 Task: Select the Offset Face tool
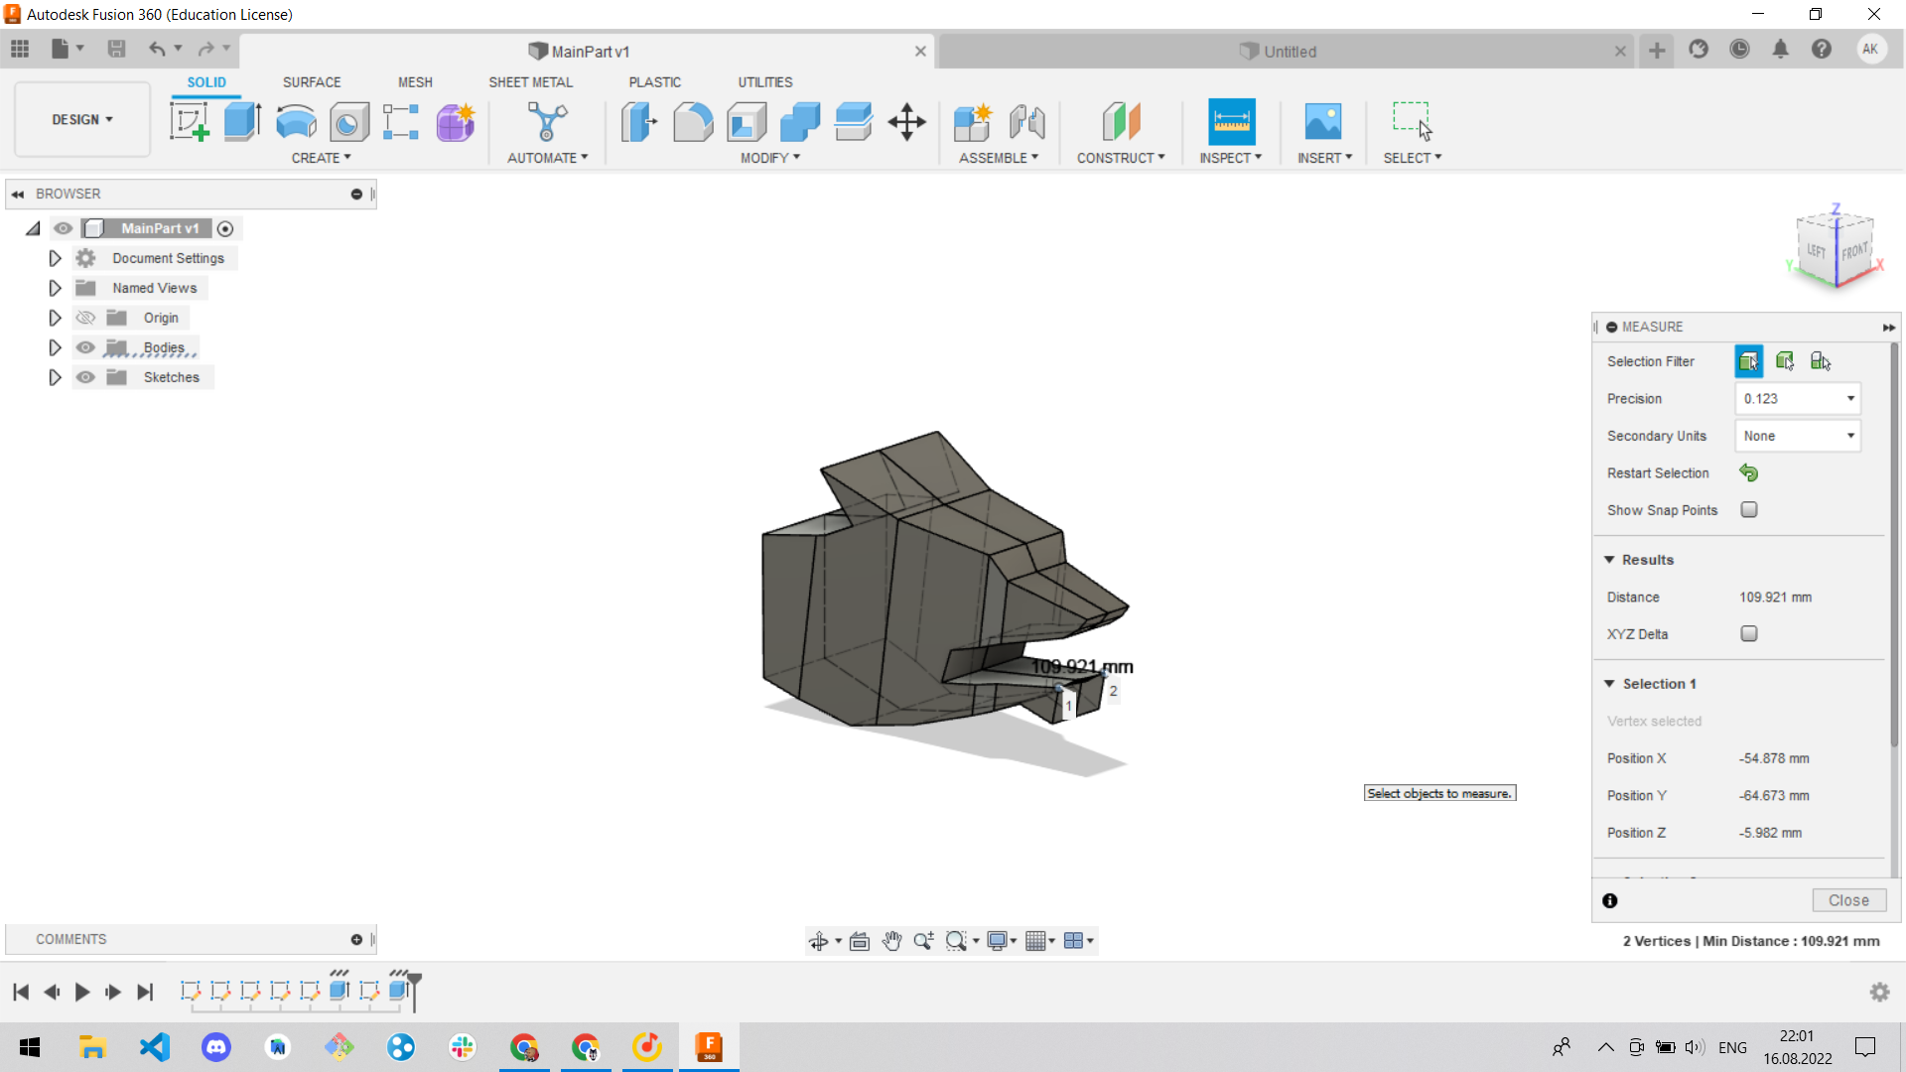pos(854,122)
